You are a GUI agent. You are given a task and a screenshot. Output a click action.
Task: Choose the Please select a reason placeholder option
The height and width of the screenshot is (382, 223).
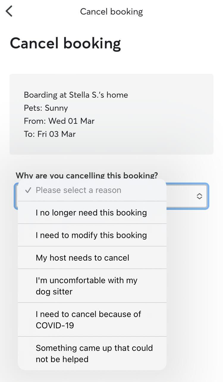coord(78,190)
